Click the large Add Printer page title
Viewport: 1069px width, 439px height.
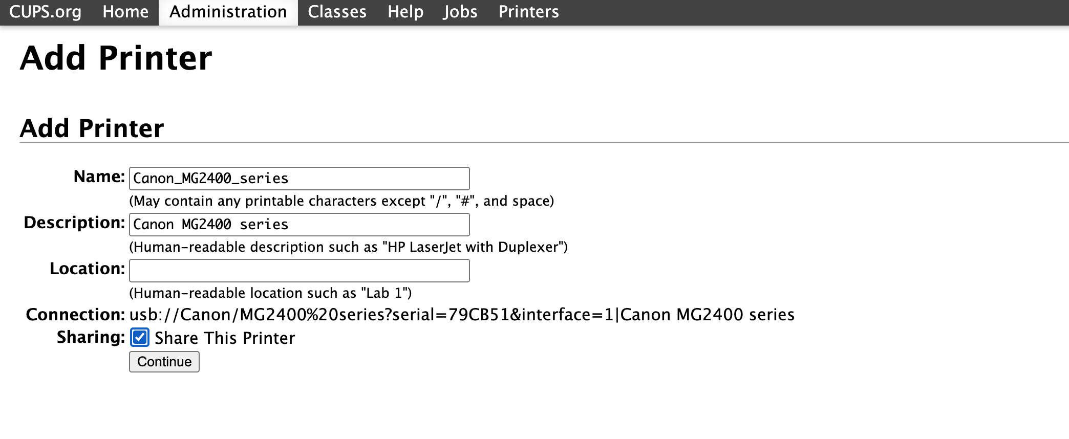point(116,58)
